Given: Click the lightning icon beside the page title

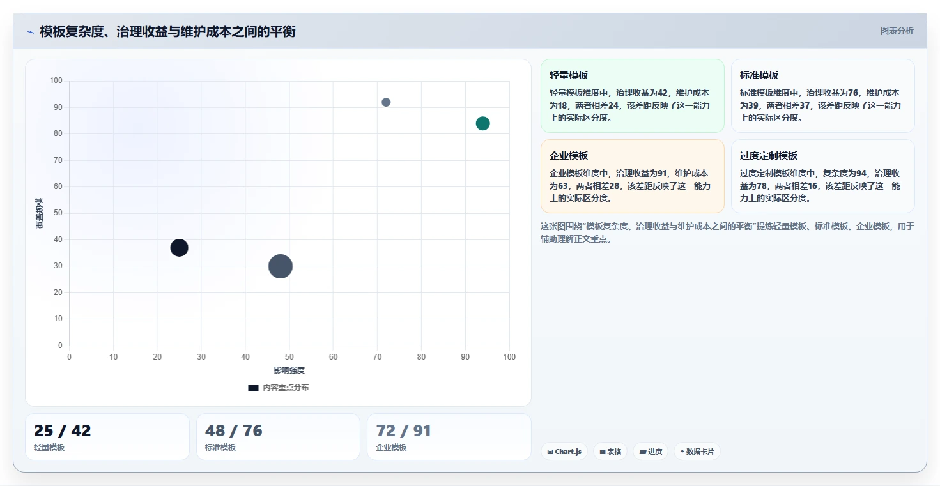Looking at the screenshot, I should click(30, 32).
